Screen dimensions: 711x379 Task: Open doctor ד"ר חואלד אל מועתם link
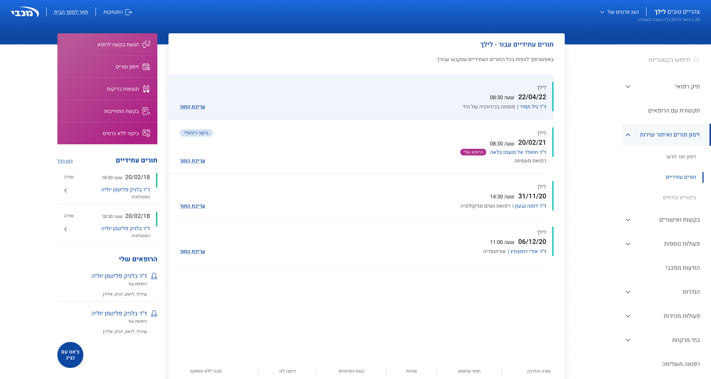click(x=518, y=152)
